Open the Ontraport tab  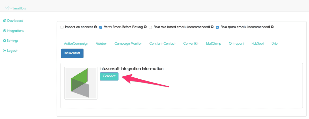pyautogui.click(x=236, y=43)
